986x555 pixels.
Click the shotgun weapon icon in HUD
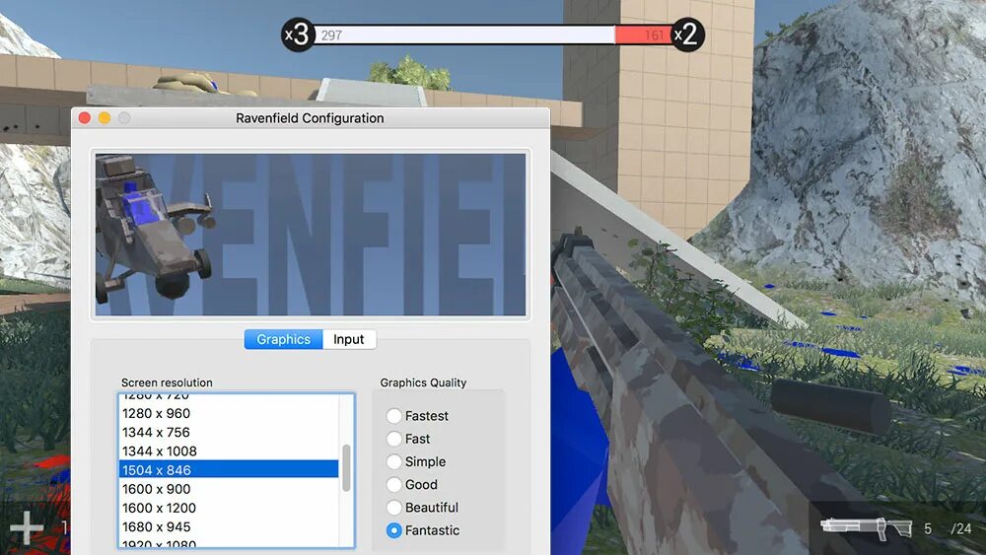pyautogui.click(x=867, y=528)
